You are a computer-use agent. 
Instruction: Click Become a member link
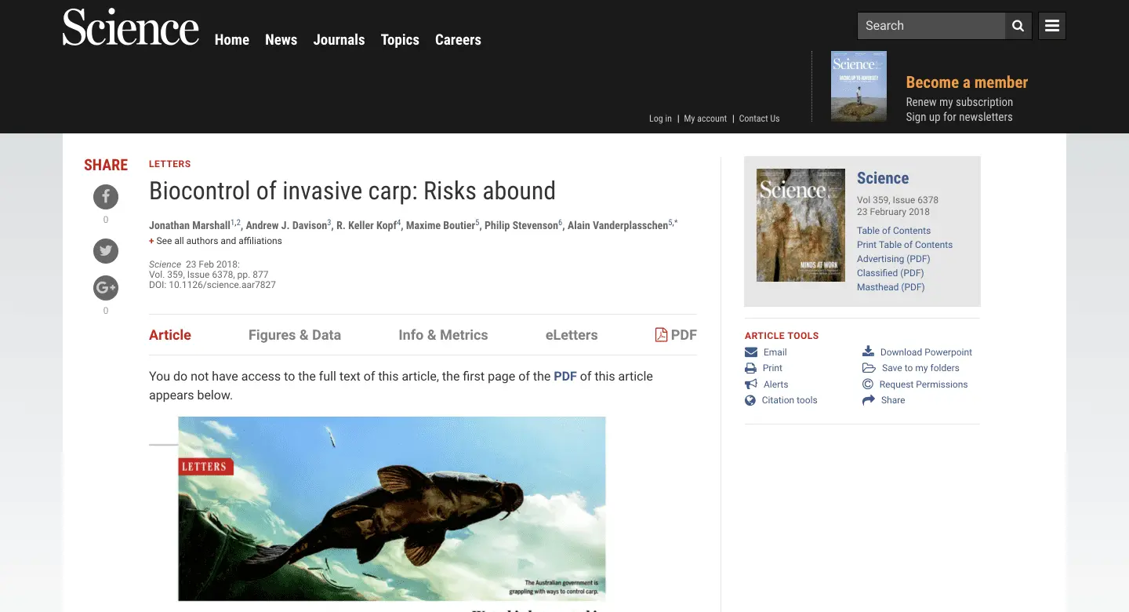966,82
